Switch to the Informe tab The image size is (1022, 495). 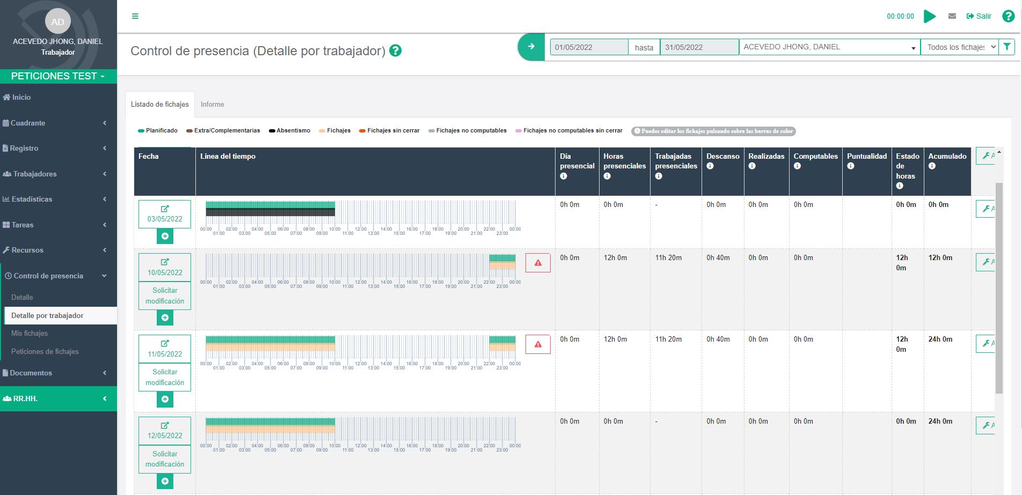pos(213,104)
